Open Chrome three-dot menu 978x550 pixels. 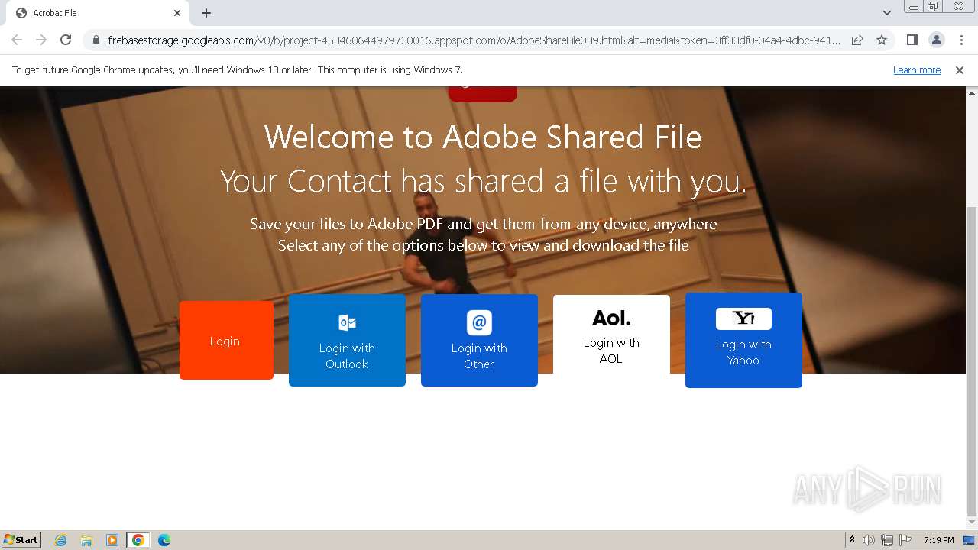point(961,40)
